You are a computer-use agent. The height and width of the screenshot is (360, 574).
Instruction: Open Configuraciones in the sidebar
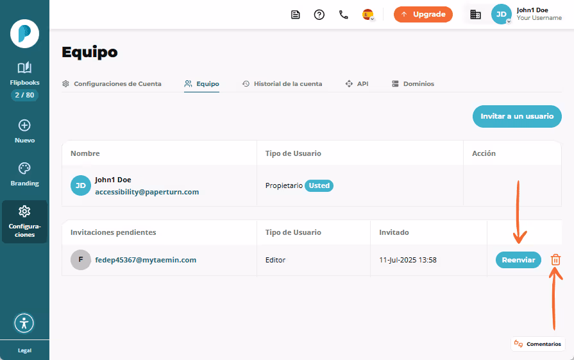pyautogui.click(x=24, y=221)
